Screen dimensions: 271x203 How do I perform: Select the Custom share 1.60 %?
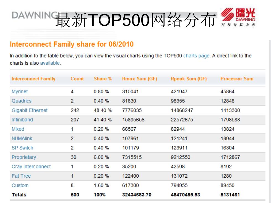101,185
